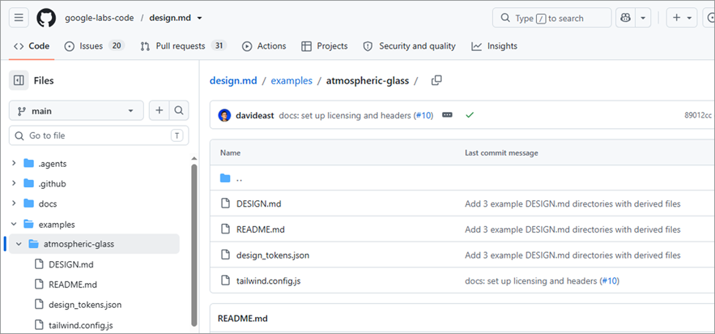The image size is (715, 334).
Task: Open the Projects tab
Action: pyautogui.click(x=324, y=46)
